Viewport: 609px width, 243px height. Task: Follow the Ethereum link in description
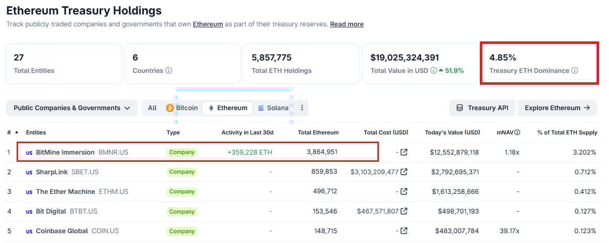click(208, 24)
